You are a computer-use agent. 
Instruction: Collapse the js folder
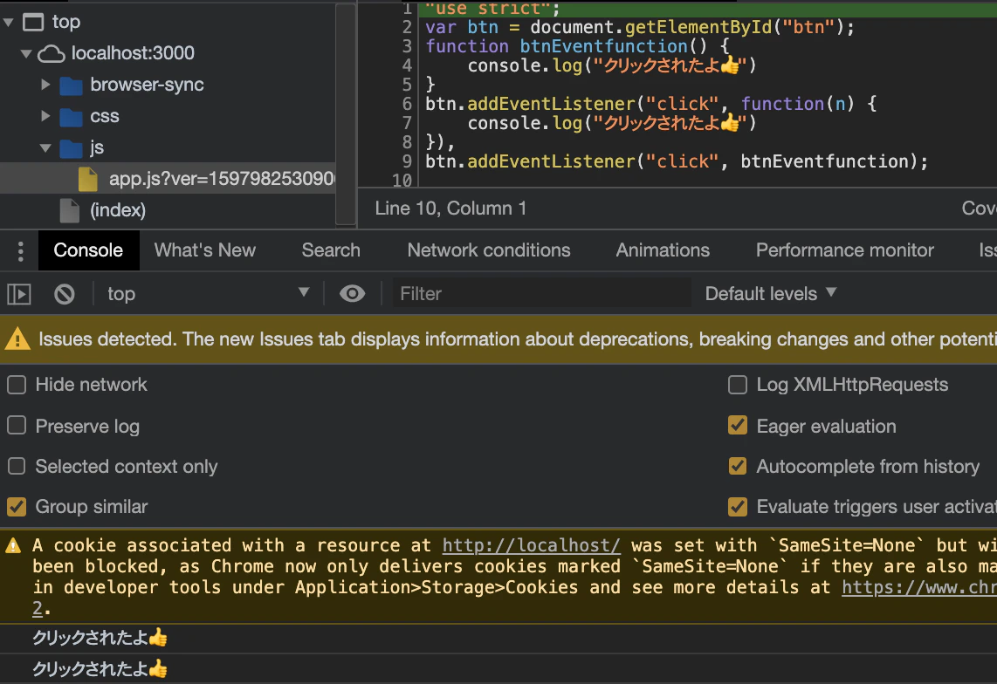click(45, 148)
